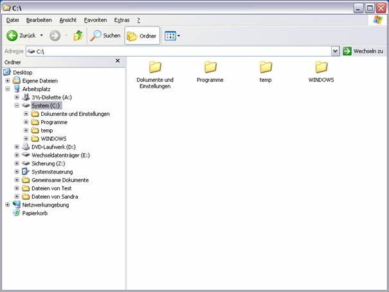The image size is (389, 292).
Task: Select the Papierkorb recycle bin icon
Action: (16, 213)
